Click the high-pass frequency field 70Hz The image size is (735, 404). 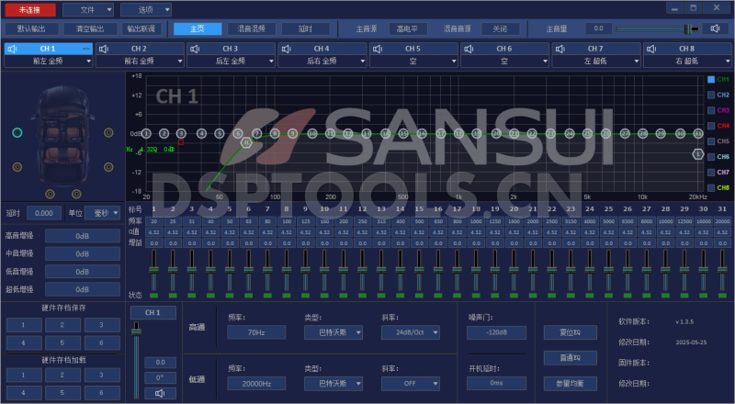point(256,332)
